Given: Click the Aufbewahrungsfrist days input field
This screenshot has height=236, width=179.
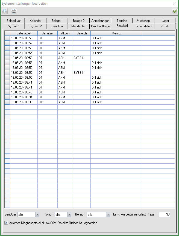Looking at the screenshot, I should [x=165, y=214].
